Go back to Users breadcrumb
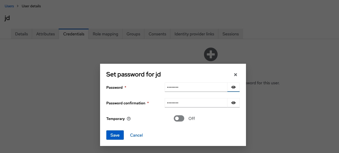Viewport: 339px width, 153px height. click(9, 6)
